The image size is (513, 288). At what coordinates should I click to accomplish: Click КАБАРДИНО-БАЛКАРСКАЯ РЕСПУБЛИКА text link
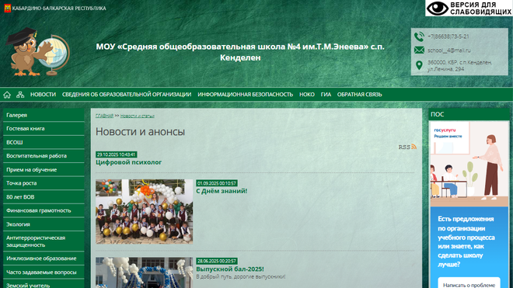click(59, 9)
